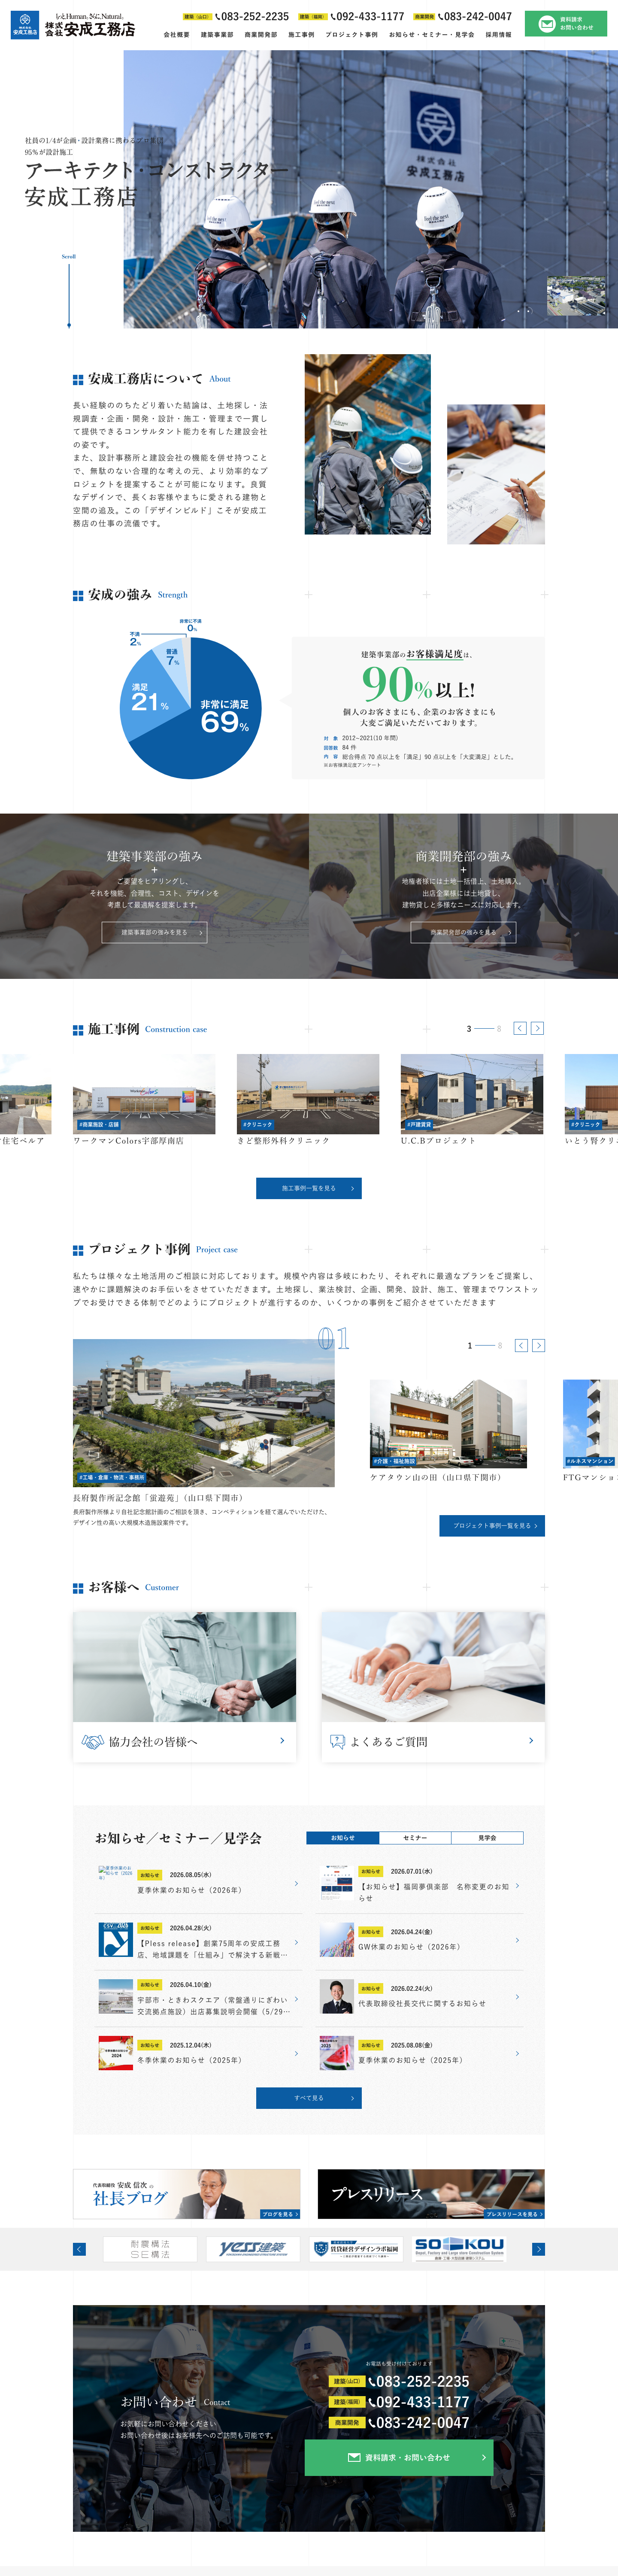Expand the 夏季休業のお知らせ（2025年） news chevron
Image resolution: width=618 pixels, height=2576 pixels.
point(517,2053)
